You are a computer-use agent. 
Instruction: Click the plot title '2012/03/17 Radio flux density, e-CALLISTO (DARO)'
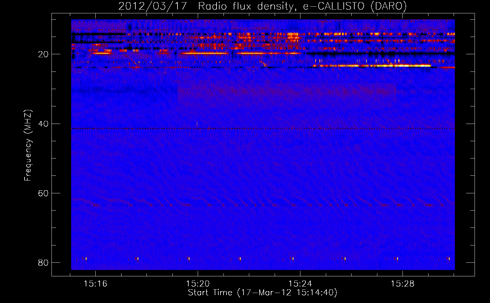(262, 6)
